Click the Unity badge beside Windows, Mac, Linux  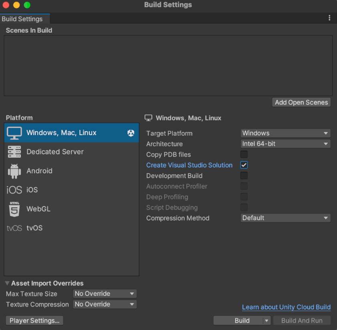[131, 132]
